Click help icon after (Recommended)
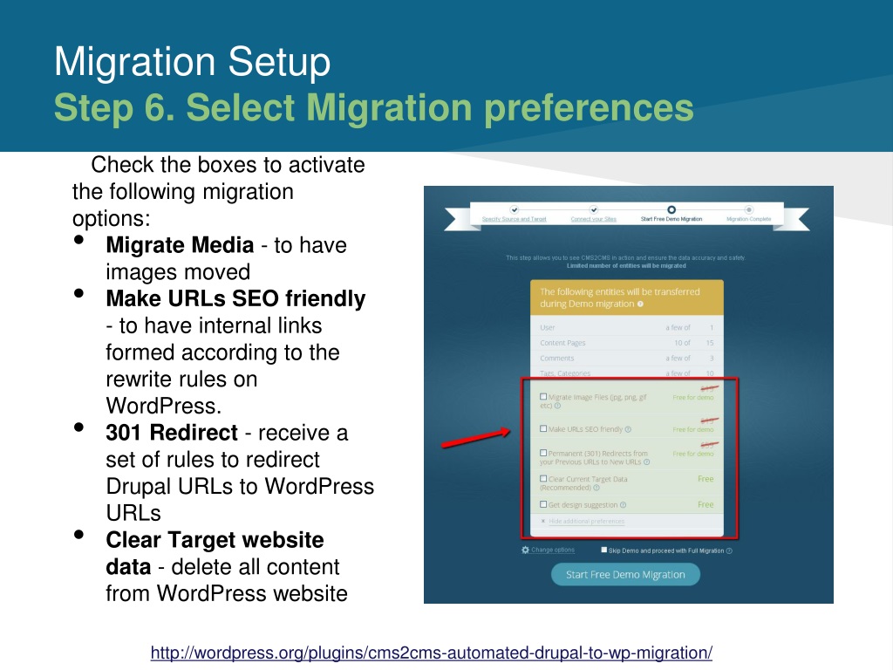893x670 pixels. (596, 488)
